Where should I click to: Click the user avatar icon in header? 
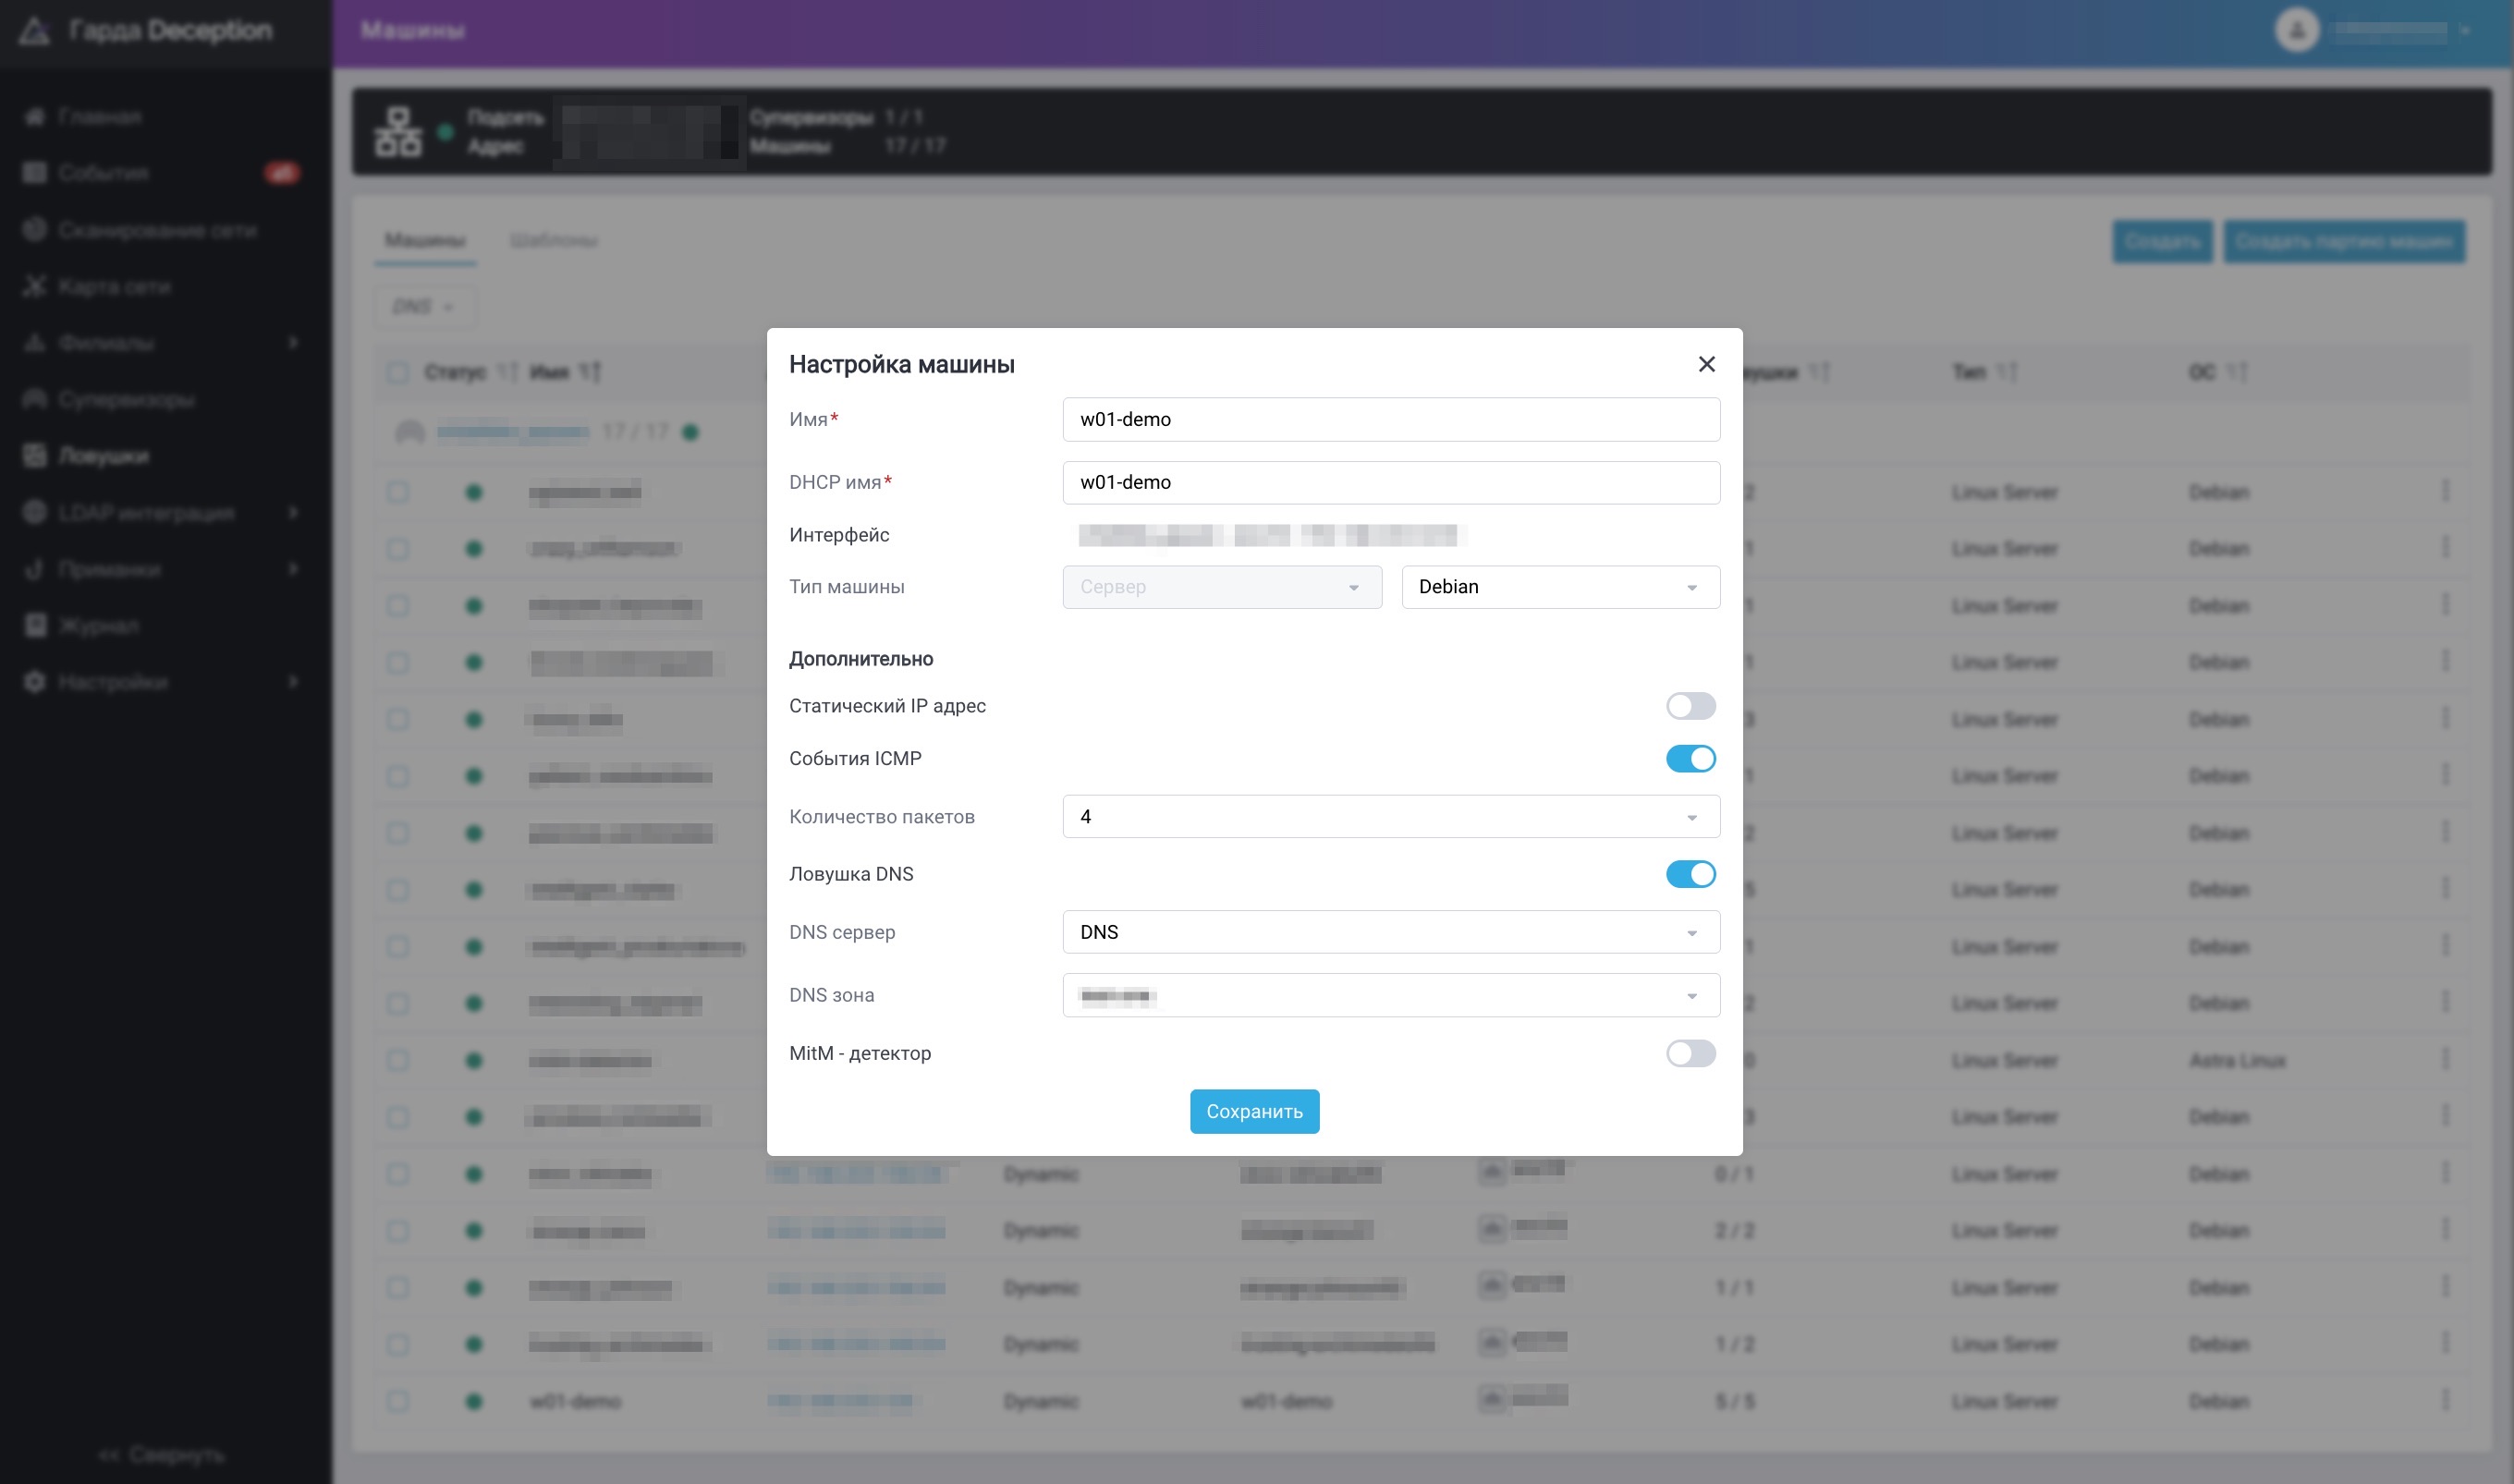[2296, 31]
